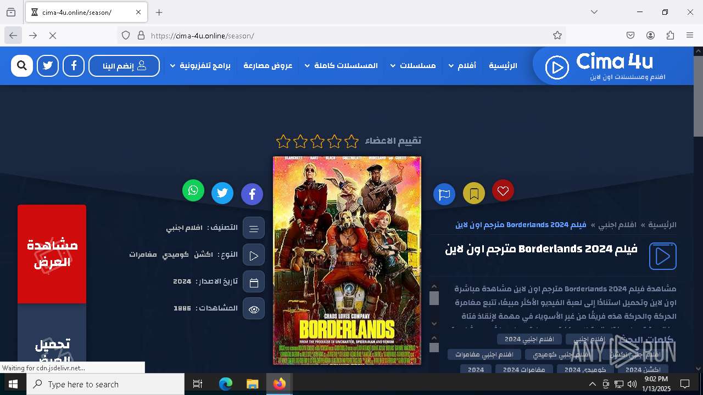
Task: Expand أفلام dropdown menu
Action: [462, 66]
